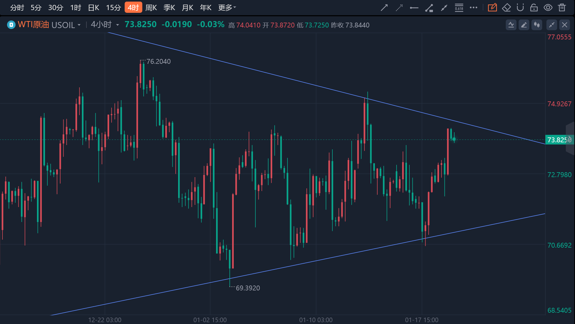This screenshot has height=324, width=575.
Task: Select the eraser tool
Action: (x=506, y=8)
